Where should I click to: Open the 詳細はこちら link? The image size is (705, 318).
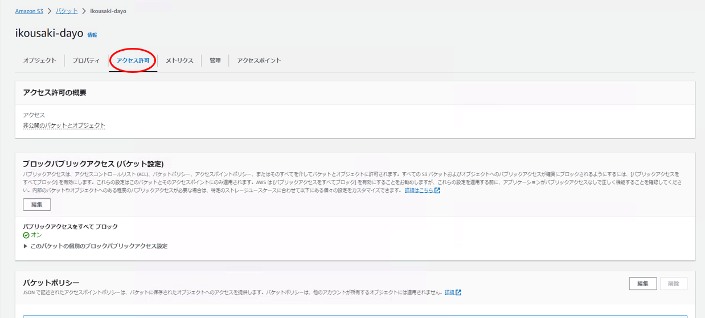[419, 190]
